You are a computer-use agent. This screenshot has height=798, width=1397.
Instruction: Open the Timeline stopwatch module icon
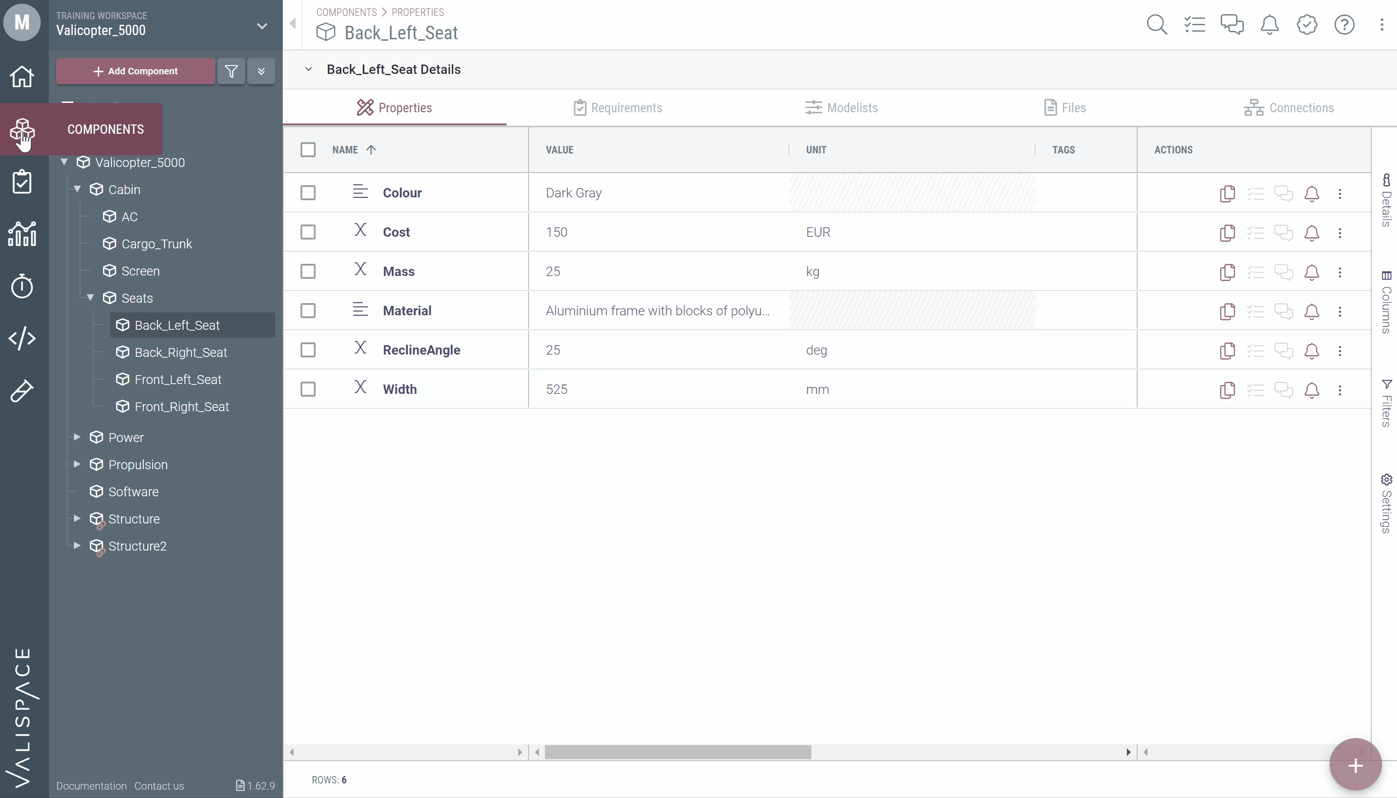pyautogui.click(x=22, y=285)
